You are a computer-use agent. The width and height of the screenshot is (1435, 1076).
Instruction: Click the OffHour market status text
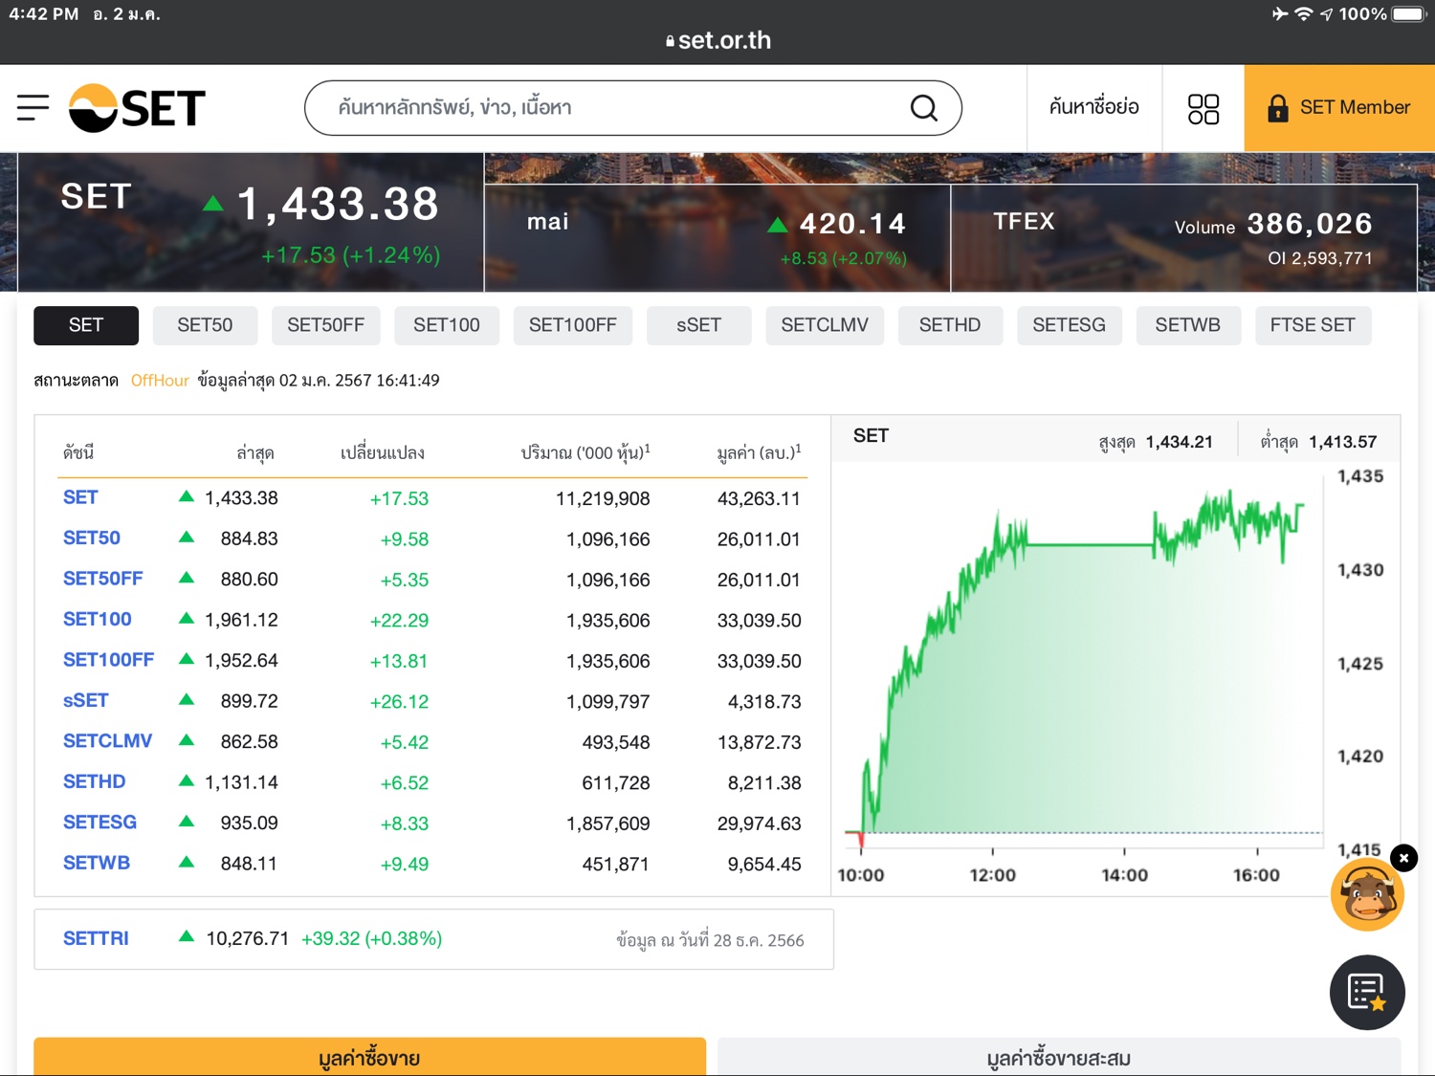160,381
